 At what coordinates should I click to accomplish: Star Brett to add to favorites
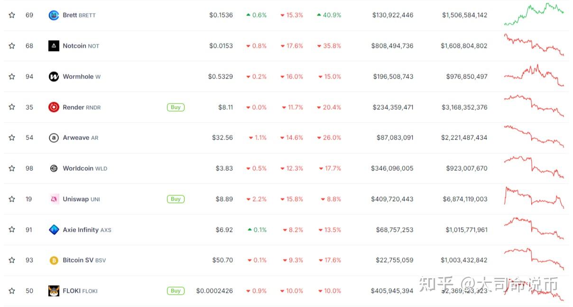(12, 15)
